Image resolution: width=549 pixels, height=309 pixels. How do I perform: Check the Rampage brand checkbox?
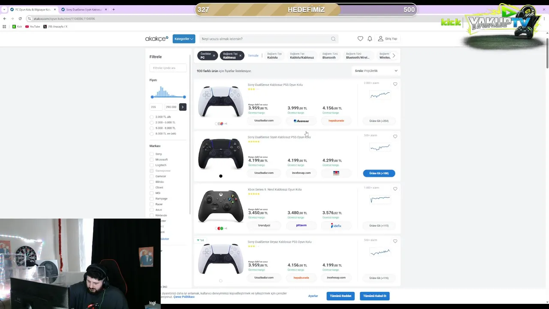tap(151, 199)
